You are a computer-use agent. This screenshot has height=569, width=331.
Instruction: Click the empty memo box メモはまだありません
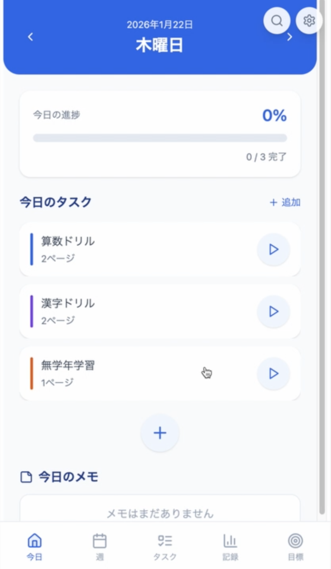point(160,514)
